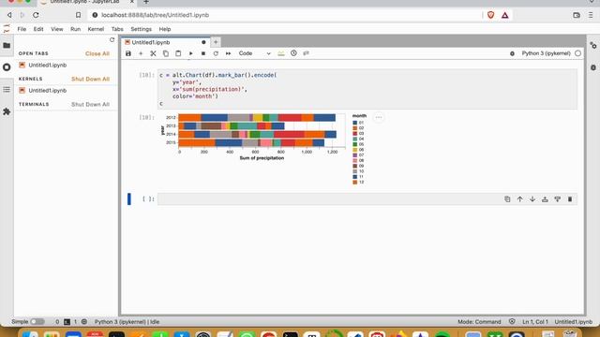Cut selected cells with scissors icon

coord(153,53)
